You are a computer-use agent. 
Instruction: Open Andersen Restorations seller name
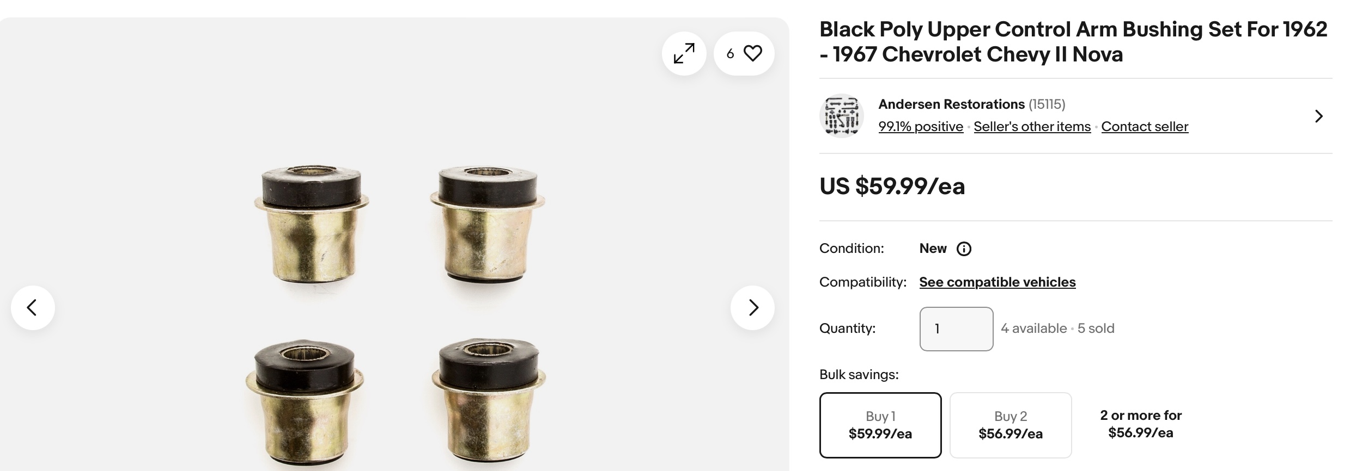click(951, 104)
